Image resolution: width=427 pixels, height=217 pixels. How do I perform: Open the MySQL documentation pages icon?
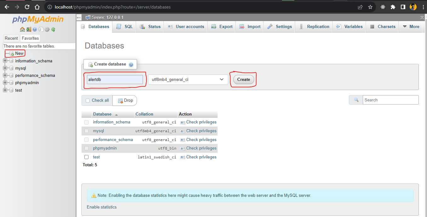coord(41,29)
